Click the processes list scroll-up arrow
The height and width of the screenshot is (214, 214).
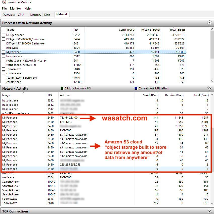tap(212, 29)
